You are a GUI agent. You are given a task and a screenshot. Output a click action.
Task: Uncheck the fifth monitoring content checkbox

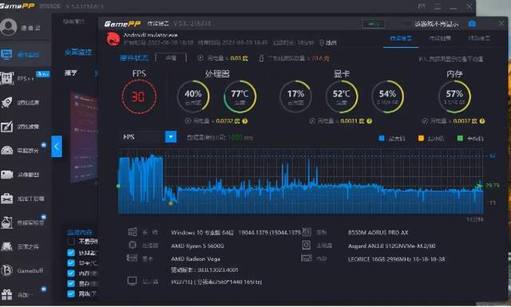coord(71,284)
